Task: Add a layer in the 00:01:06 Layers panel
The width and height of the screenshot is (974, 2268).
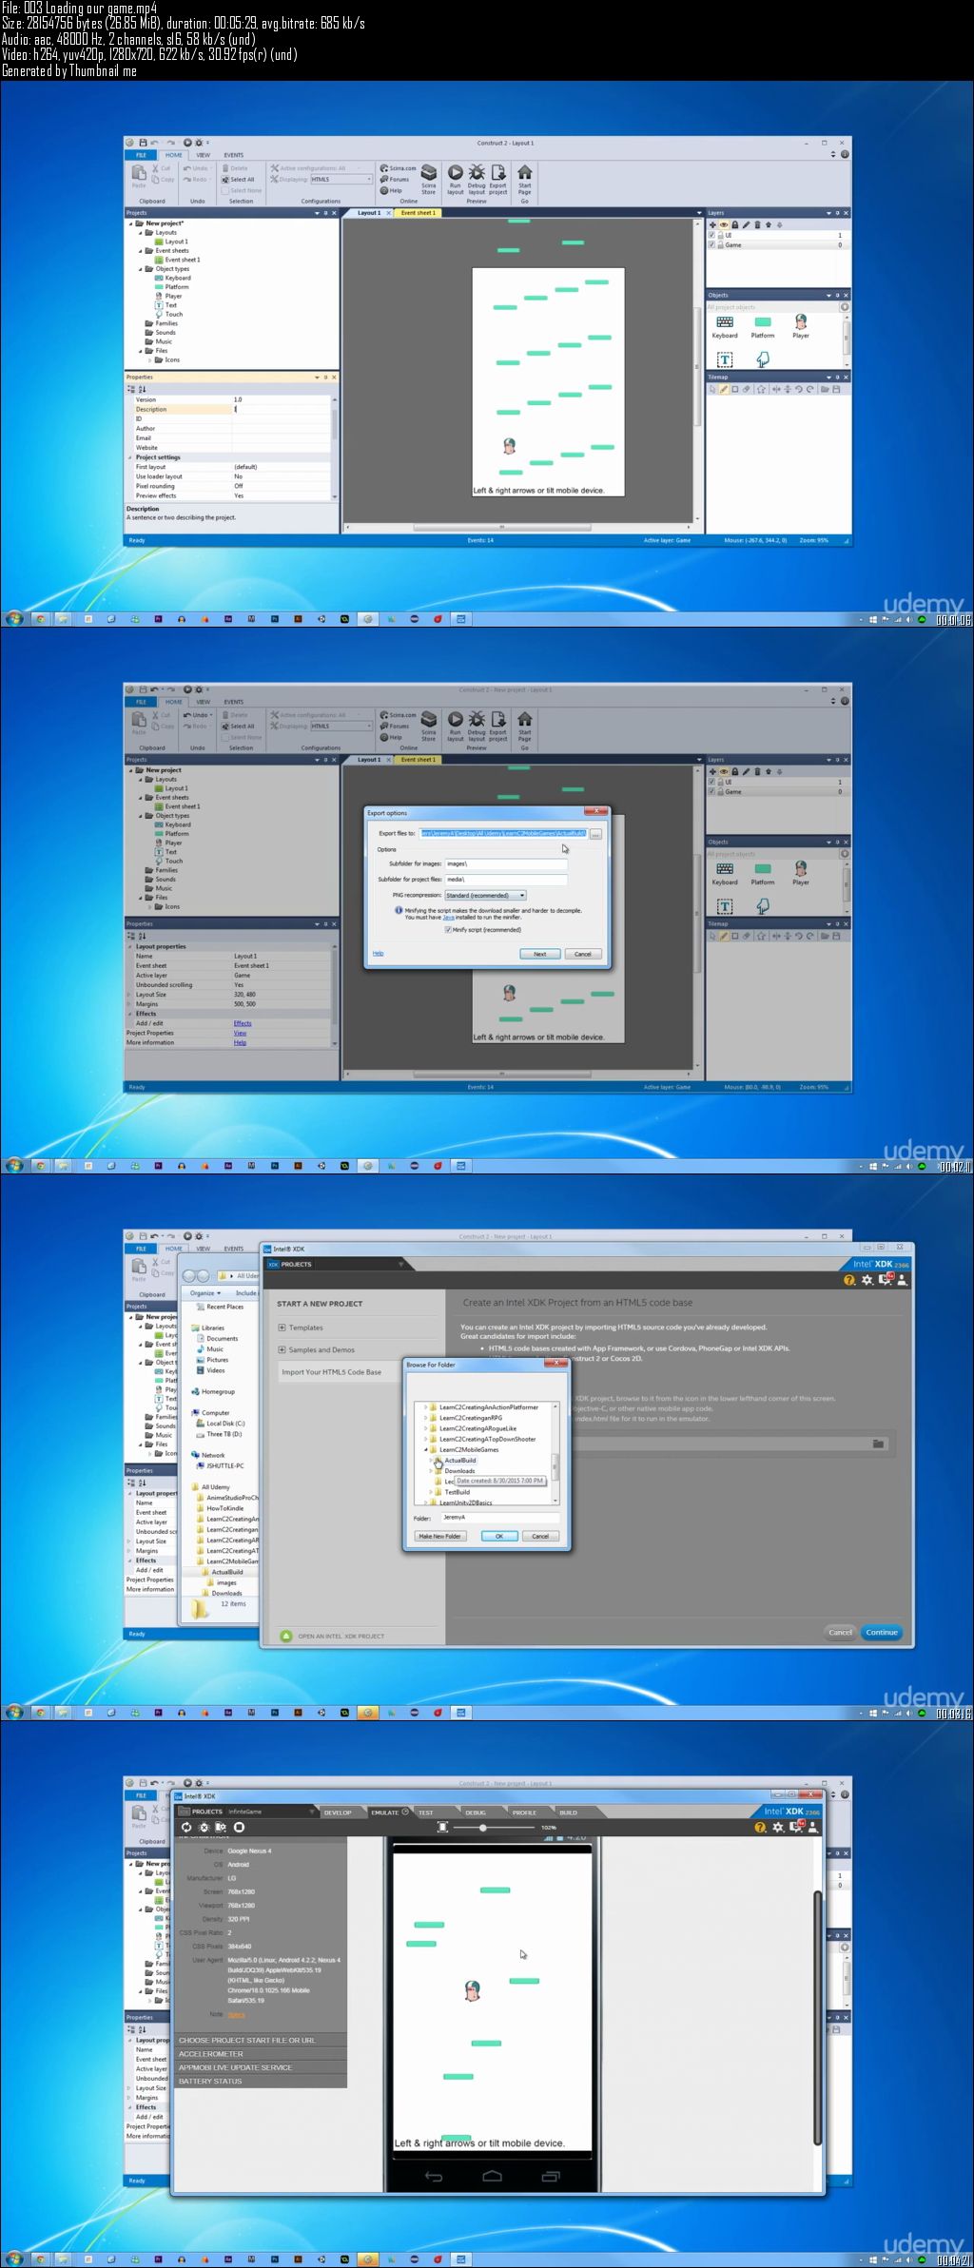Action: click(x=712, y=225)
